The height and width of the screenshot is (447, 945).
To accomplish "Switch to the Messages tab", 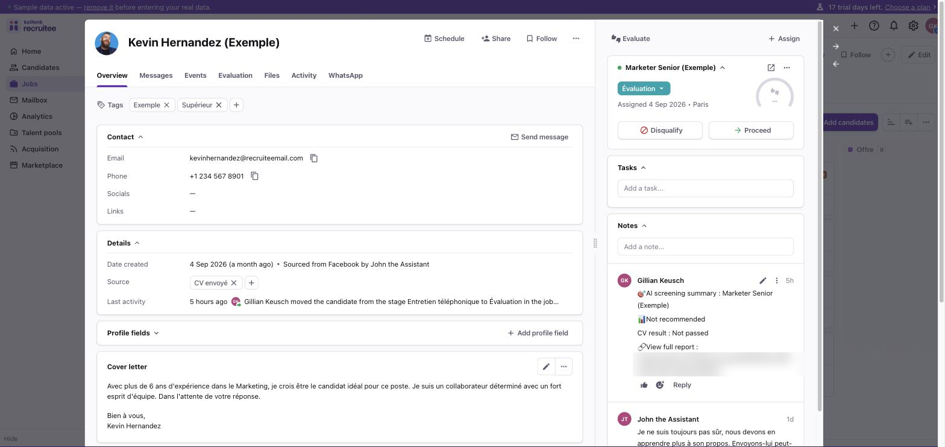I will pyautogui.click(x=156, y=75).
